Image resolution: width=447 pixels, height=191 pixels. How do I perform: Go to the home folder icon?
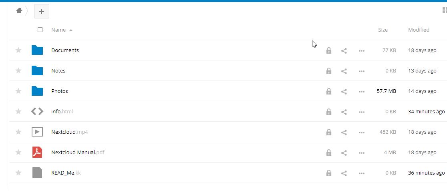(x=19, y=11)
